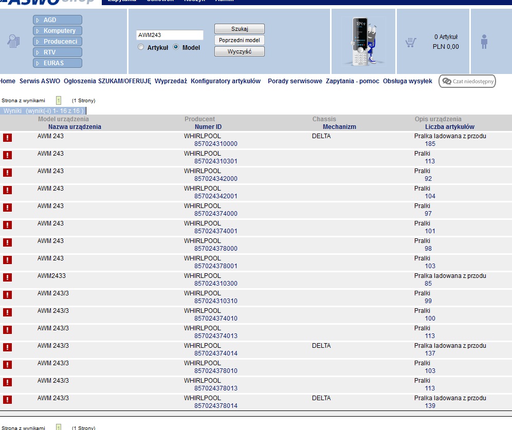Image resolution: width=512 pixels, height=430 pixels.
Task: Open device ID link 857024310300
Action: (x=216, y=284)
